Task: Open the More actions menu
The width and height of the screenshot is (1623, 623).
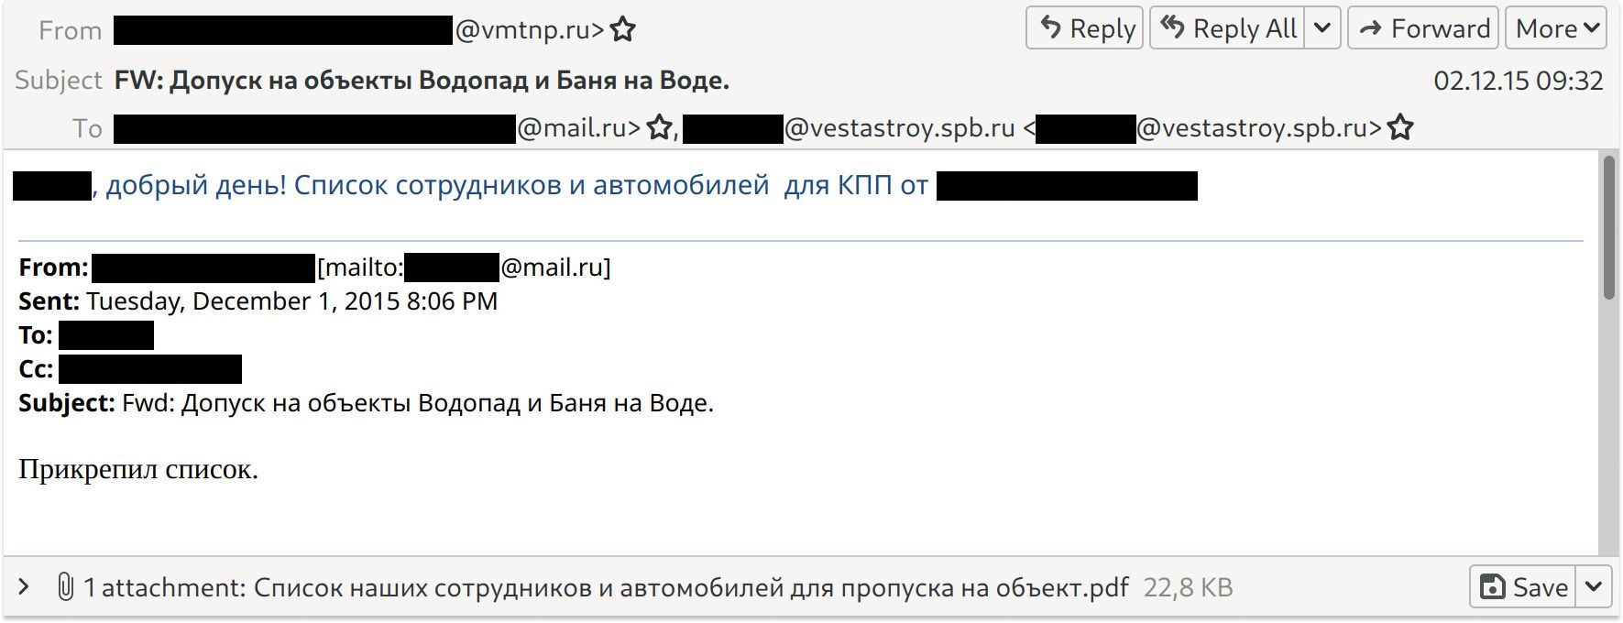Action: 1556,28
